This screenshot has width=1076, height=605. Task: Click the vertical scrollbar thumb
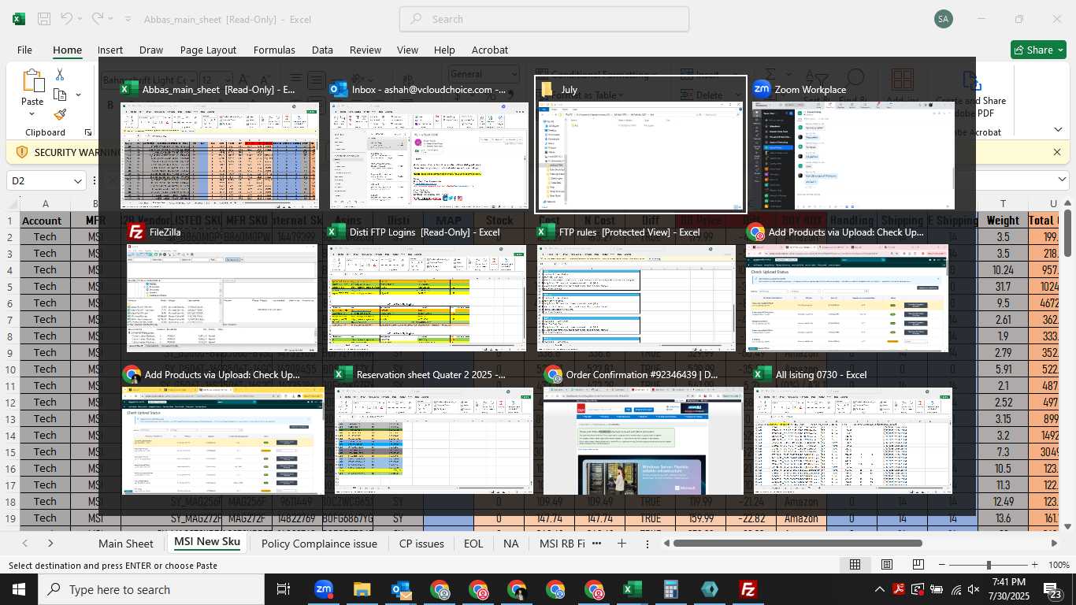click(1068, 232)
